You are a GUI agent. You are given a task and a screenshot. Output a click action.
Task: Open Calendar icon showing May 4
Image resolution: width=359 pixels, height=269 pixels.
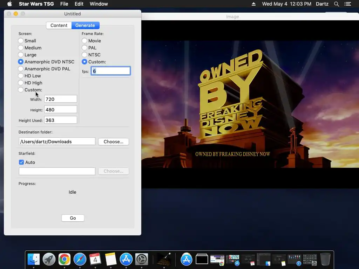pyautogui.click(x=95, y=259)
